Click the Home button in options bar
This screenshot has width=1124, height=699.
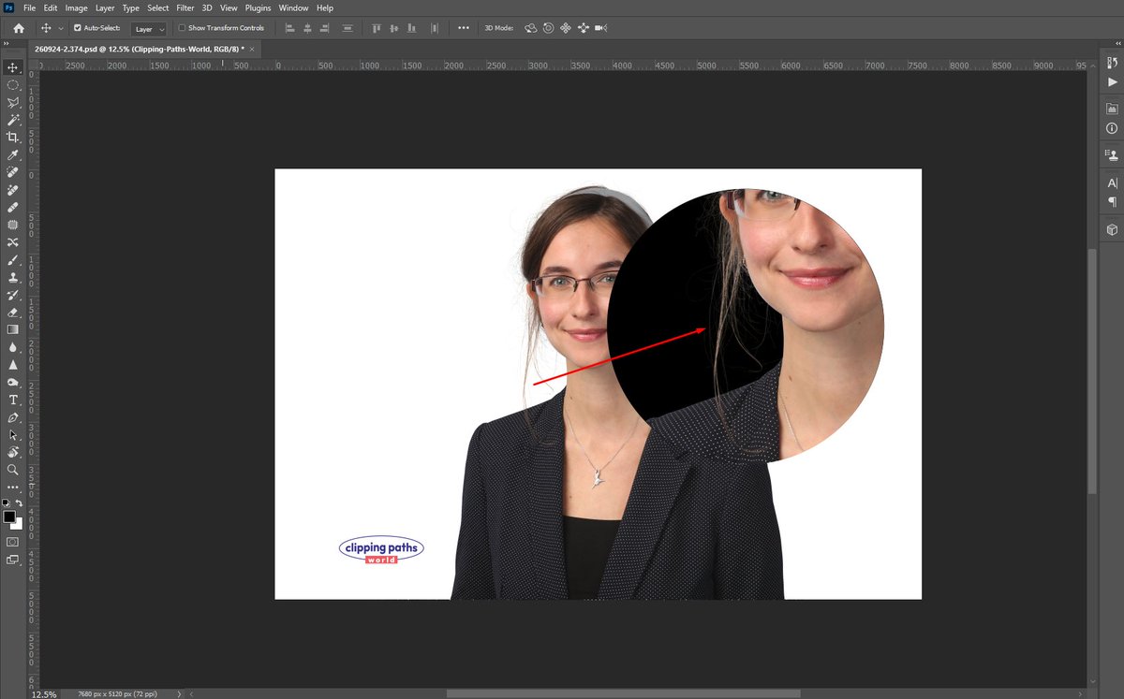pos(19,28)
